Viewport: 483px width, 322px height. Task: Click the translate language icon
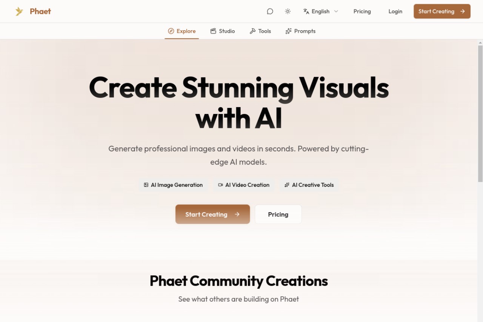coord(306,11)
